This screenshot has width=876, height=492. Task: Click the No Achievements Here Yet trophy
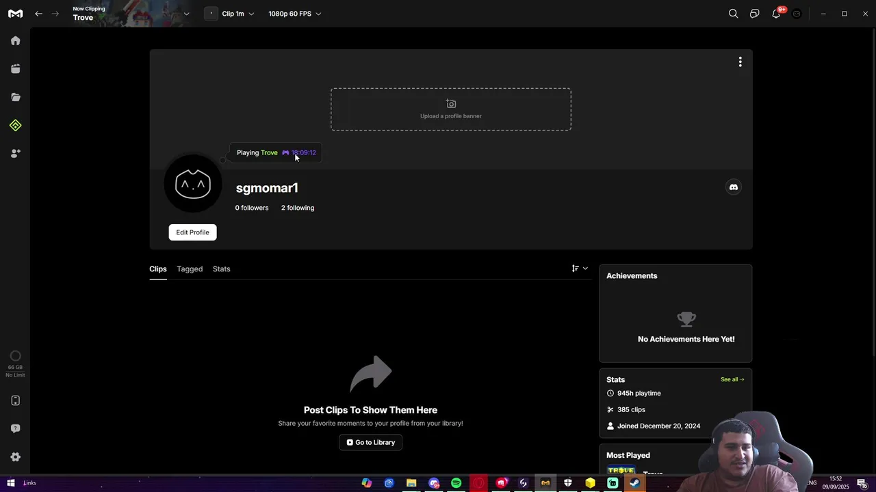(x=686, y=319)
